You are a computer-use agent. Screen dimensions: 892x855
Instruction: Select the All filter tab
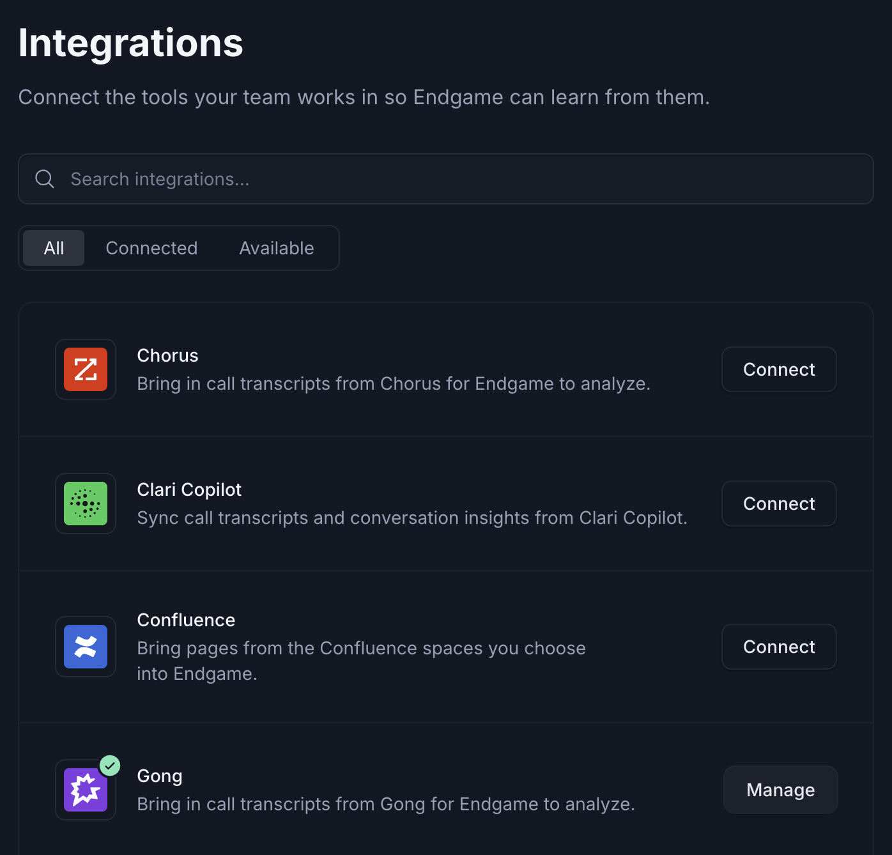54,248
